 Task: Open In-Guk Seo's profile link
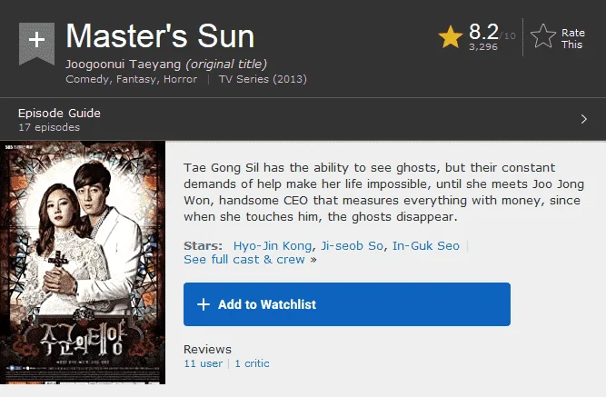point(426,246)
